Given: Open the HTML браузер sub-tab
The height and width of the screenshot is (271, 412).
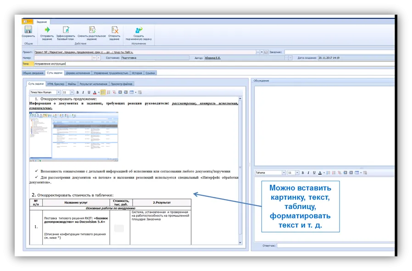Looking at the screenshot, I should point(56,84).
